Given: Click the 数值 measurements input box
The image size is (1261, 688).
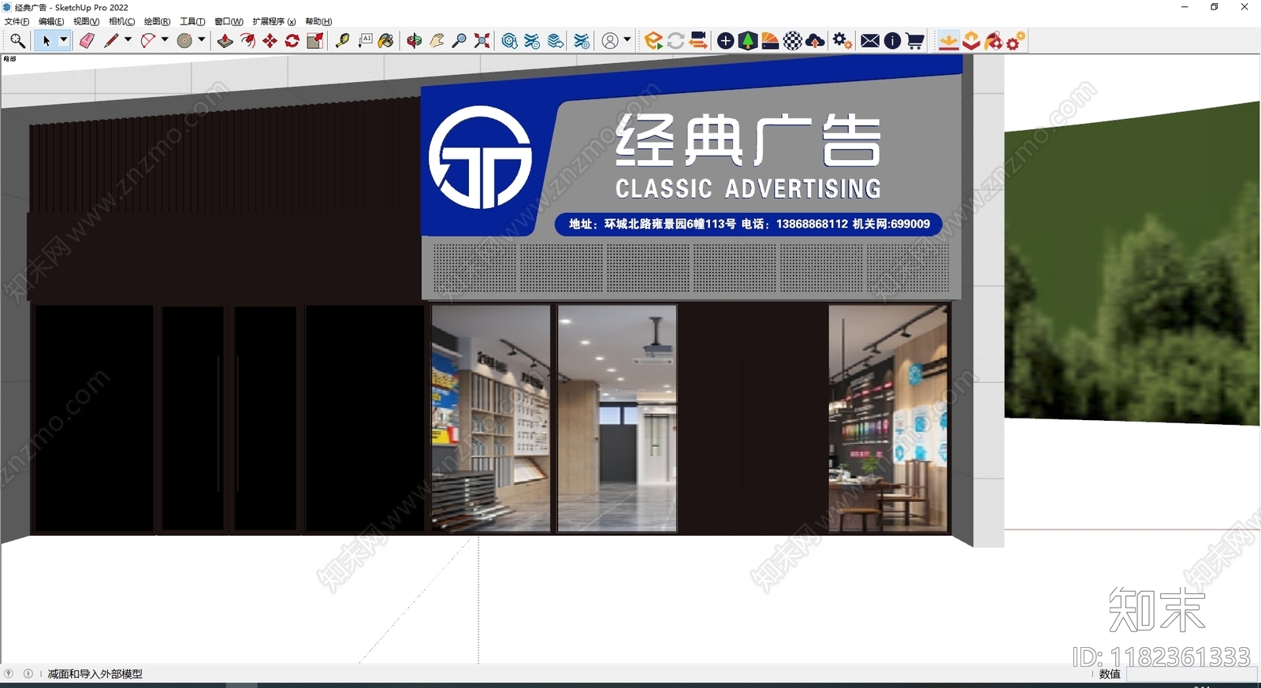Looking at the screenshot, I should coord(1192,674).
